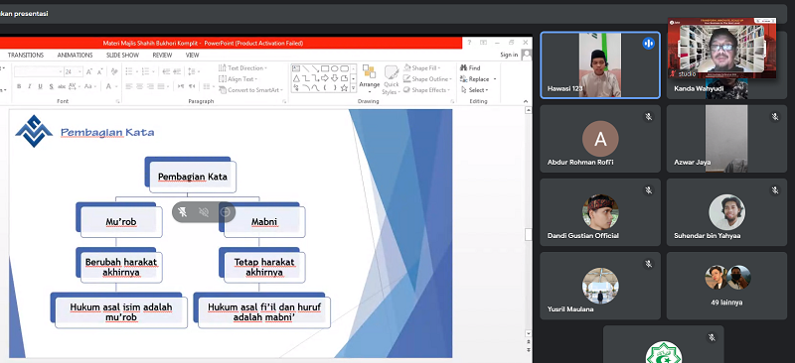This screenshot has height=363, width=795.
Task: Open the Change Case Aa dropdown
Action: [89, 86]
